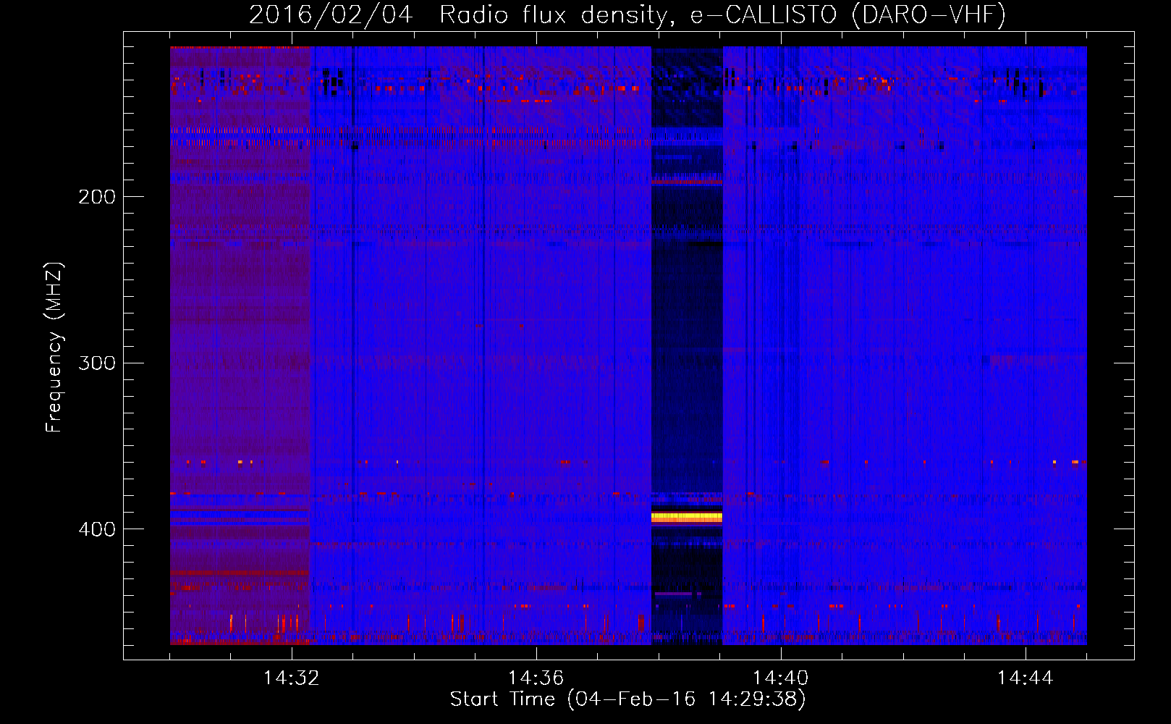Image resolution: width=1171 pixels, height=724 pixels.
Task: Click the reddish spectrogram region before 14:32
Action: [240, 345]
